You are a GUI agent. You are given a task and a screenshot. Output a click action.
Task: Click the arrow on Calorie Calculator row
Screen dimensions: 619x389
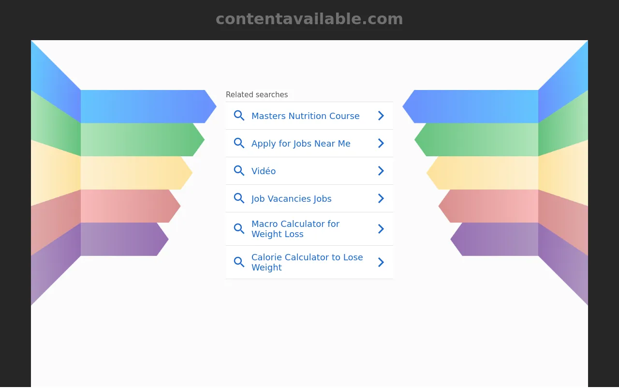[381, 262]
